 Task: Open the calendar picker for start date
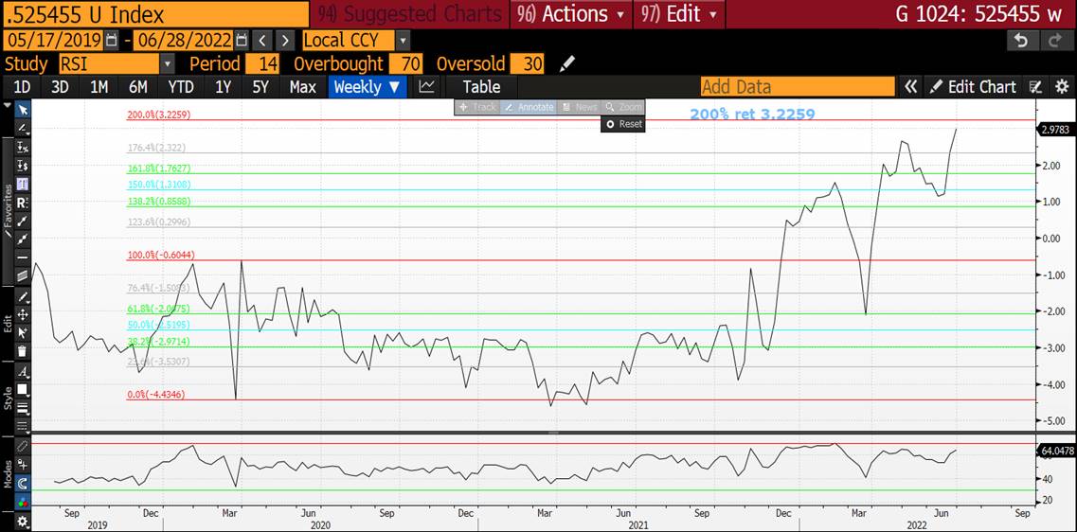[113, 40]
